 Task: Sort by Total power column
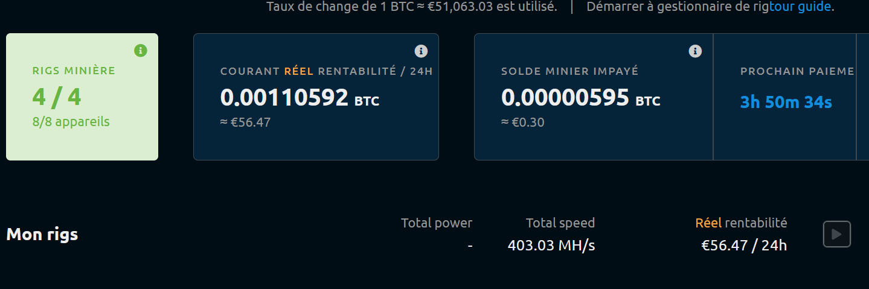click(437, 223)
